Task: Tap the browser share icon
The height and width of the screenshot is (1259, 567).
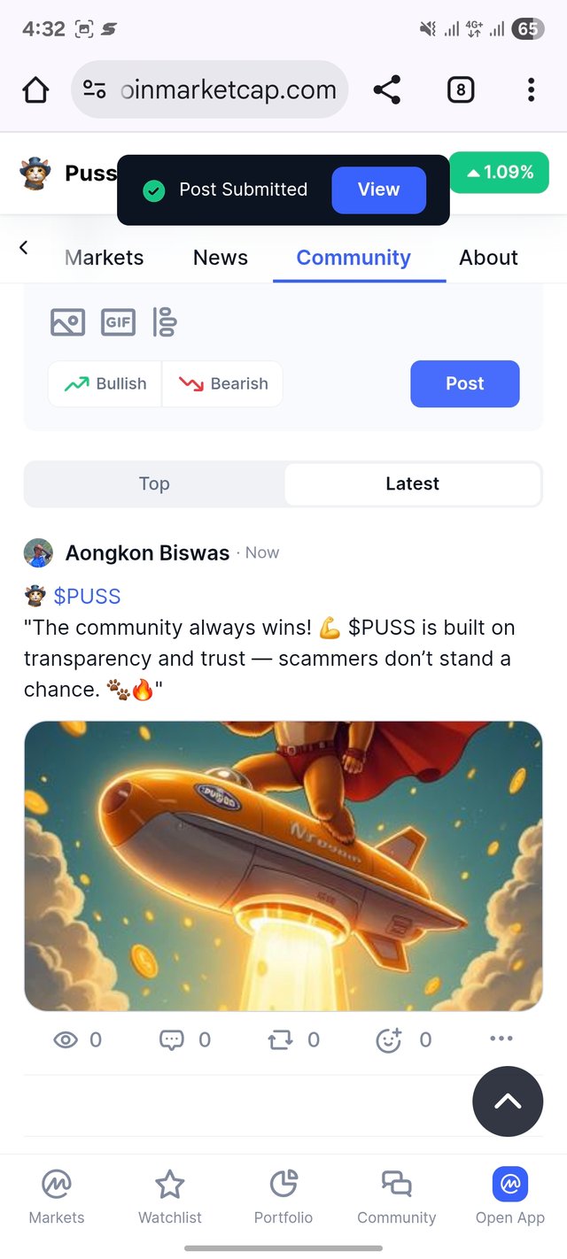Action: (x=387, y=89)
